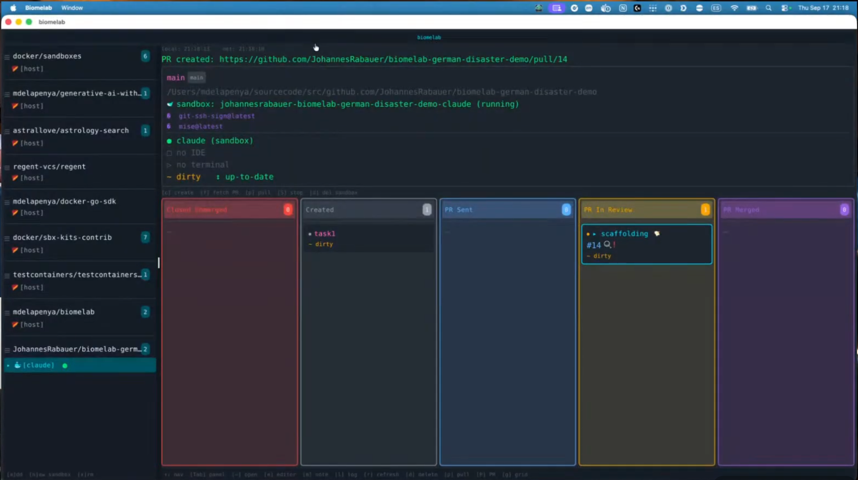Image resolution: width=858 pixels, height=480 pixels.
Task: Click the repository path line under main
Action: pyautogui.click(x=382, y=92)
